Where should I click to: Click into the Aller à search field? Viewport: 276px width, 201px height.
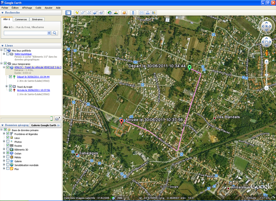[26, 33]
